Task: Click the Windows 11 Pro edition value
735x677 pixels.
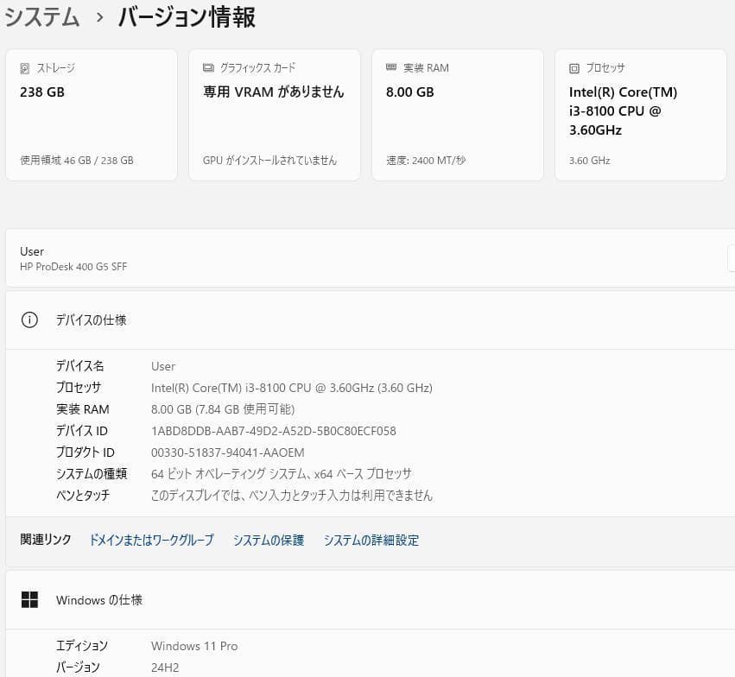Action: (x=194, y=646)
